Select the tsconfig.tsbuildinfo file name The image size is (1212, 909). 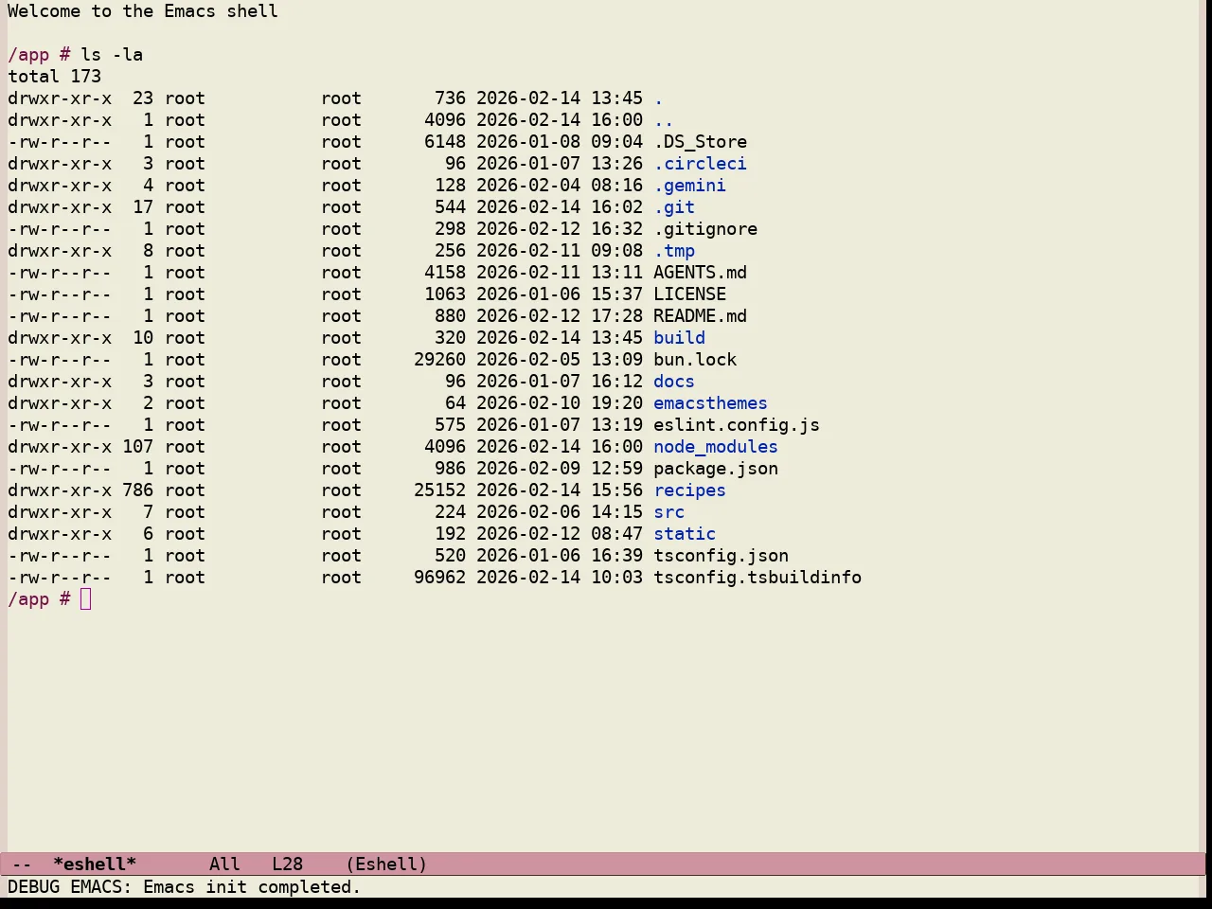click(x=757, y=578)
